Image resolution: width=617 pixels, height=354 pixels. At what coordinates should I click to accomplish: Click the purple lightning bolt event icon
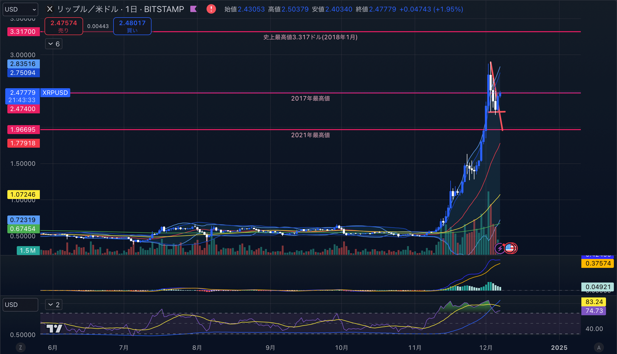click(x=500, y=248)
